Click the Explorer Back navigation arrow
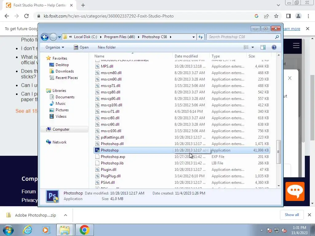Viewport: 315px width, 236px height. point(45,37)
